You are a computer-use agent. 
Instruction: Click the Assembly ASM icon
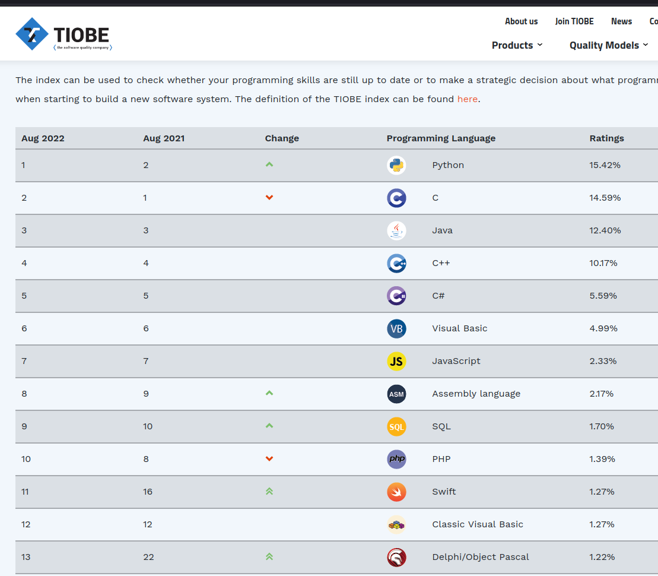396,394
